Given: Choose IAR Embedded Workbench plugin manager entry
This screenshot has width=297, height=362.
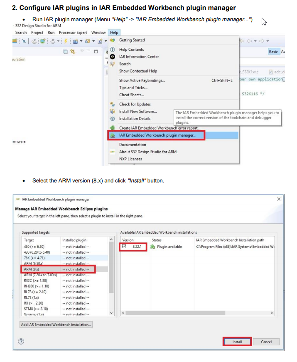Looking at the screenshot, I should pos(173,135).
